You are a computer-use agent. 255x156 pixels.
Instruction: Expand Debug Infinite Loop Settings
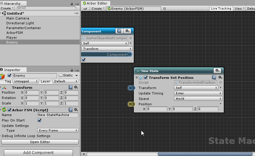1,136
